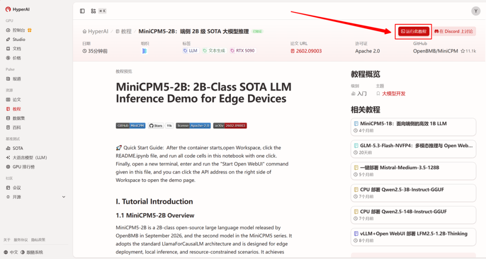Image resolution: width=486 pixels, height=259 pixels.
Task: Open 价格 in sidebar
Action: 14,58
